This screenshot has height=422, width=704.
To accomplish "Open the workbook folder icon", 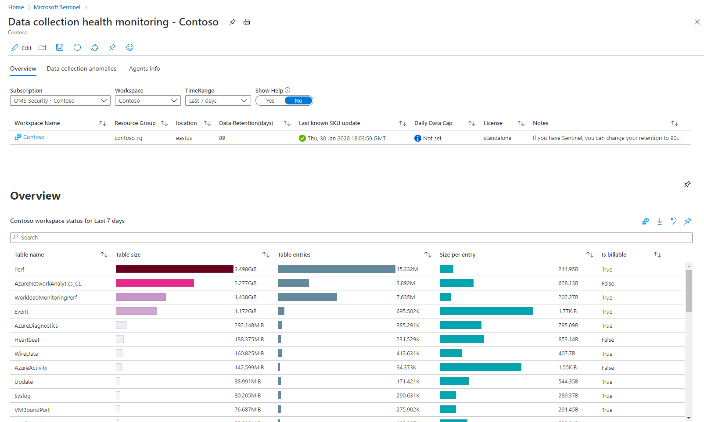I will click(42, 47).
